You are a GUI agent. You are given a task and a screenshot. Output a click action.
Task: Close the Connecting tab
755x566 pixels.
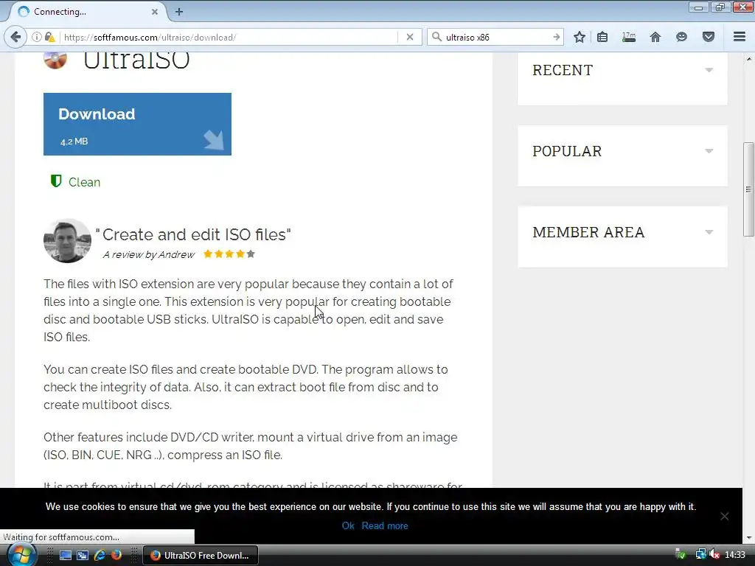(155, 12)
